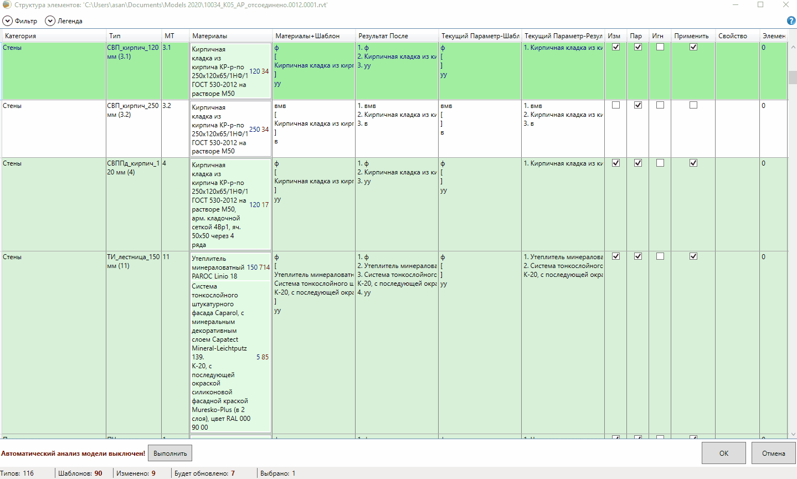Sort by Тип column header
The width and height of the screenshot is (797, 479).
pyautogui.click(x=134, y=36)
